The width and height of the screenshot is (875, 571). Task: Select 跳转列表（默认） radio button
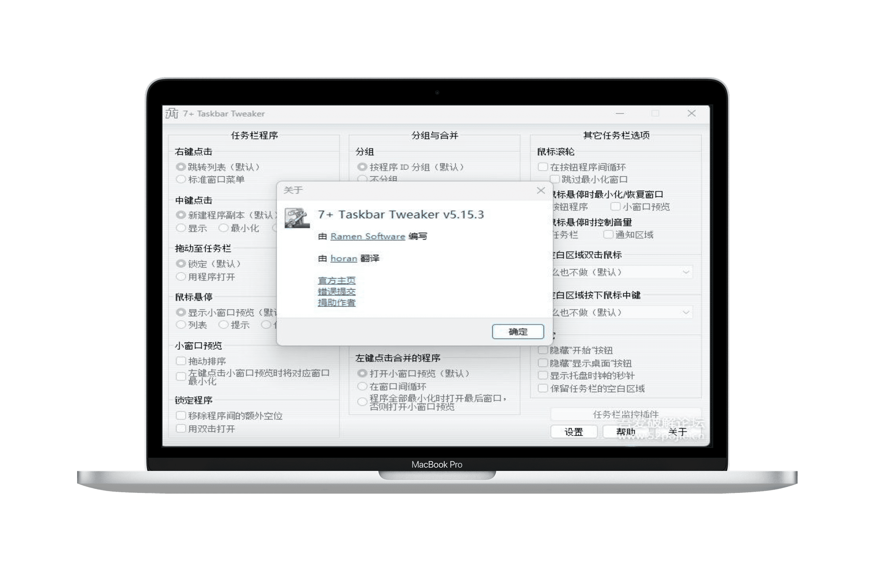(180, 167)
